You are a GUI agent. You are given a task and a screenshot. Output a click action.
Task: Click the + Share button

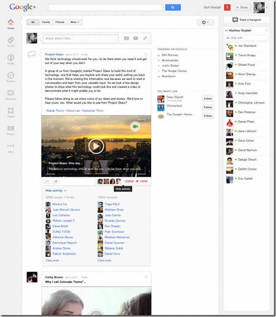(242, 7)
